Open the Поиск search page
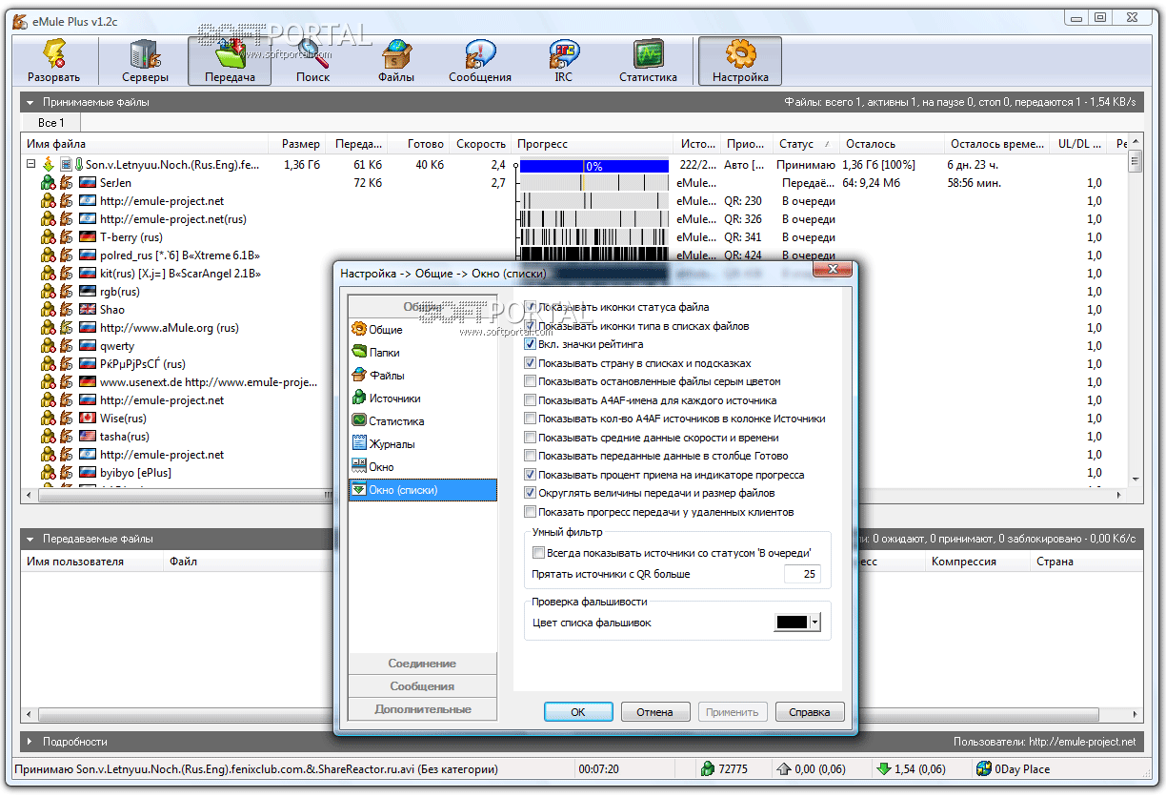 point(312,62)
